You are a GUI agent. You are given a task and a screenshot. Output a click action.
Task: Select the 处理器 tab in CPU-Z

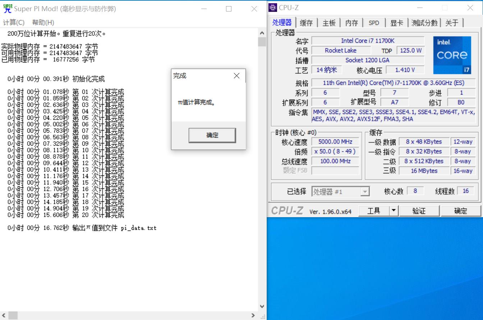coord(282,22)
